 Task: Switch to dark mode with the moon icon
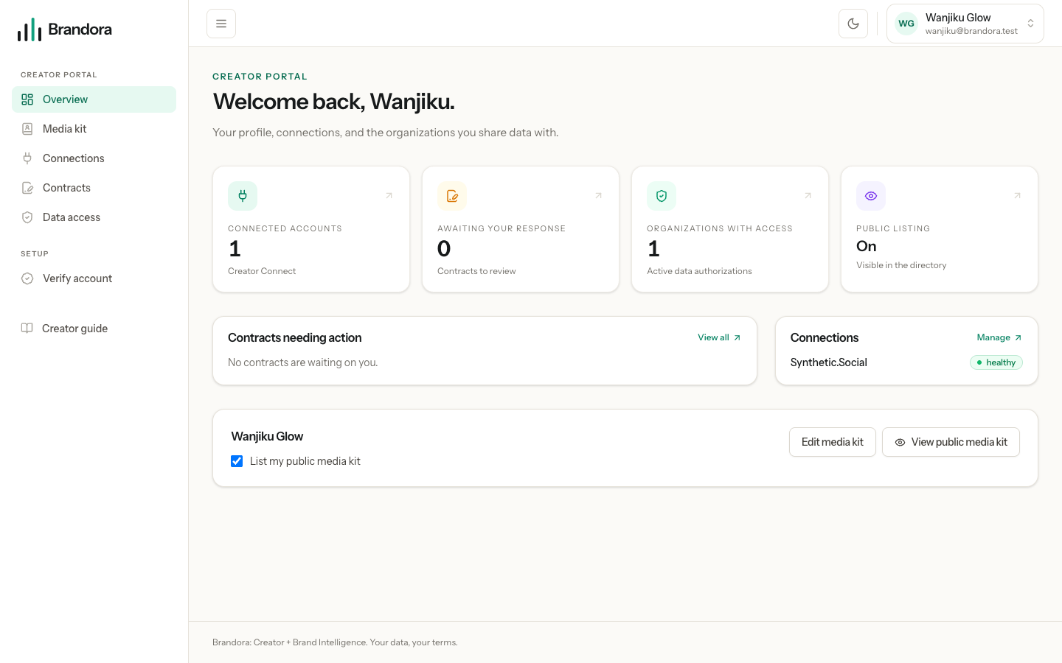[x=853, y=24]
